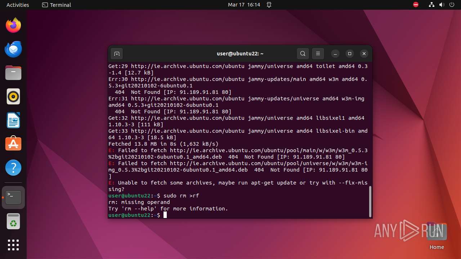Viewport: 461px width, 259px height.
Task: Open the clock and calendar panel
Action: [244, 5]
